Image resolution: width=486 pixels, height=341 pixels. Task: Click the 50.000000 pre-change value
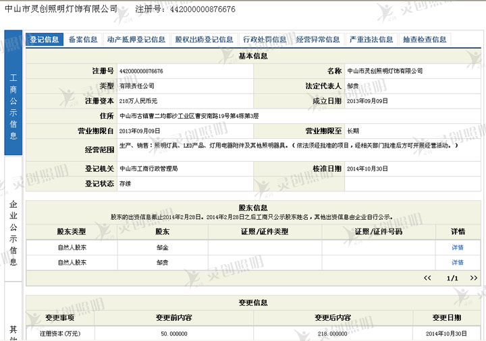(x=174, y=334)
